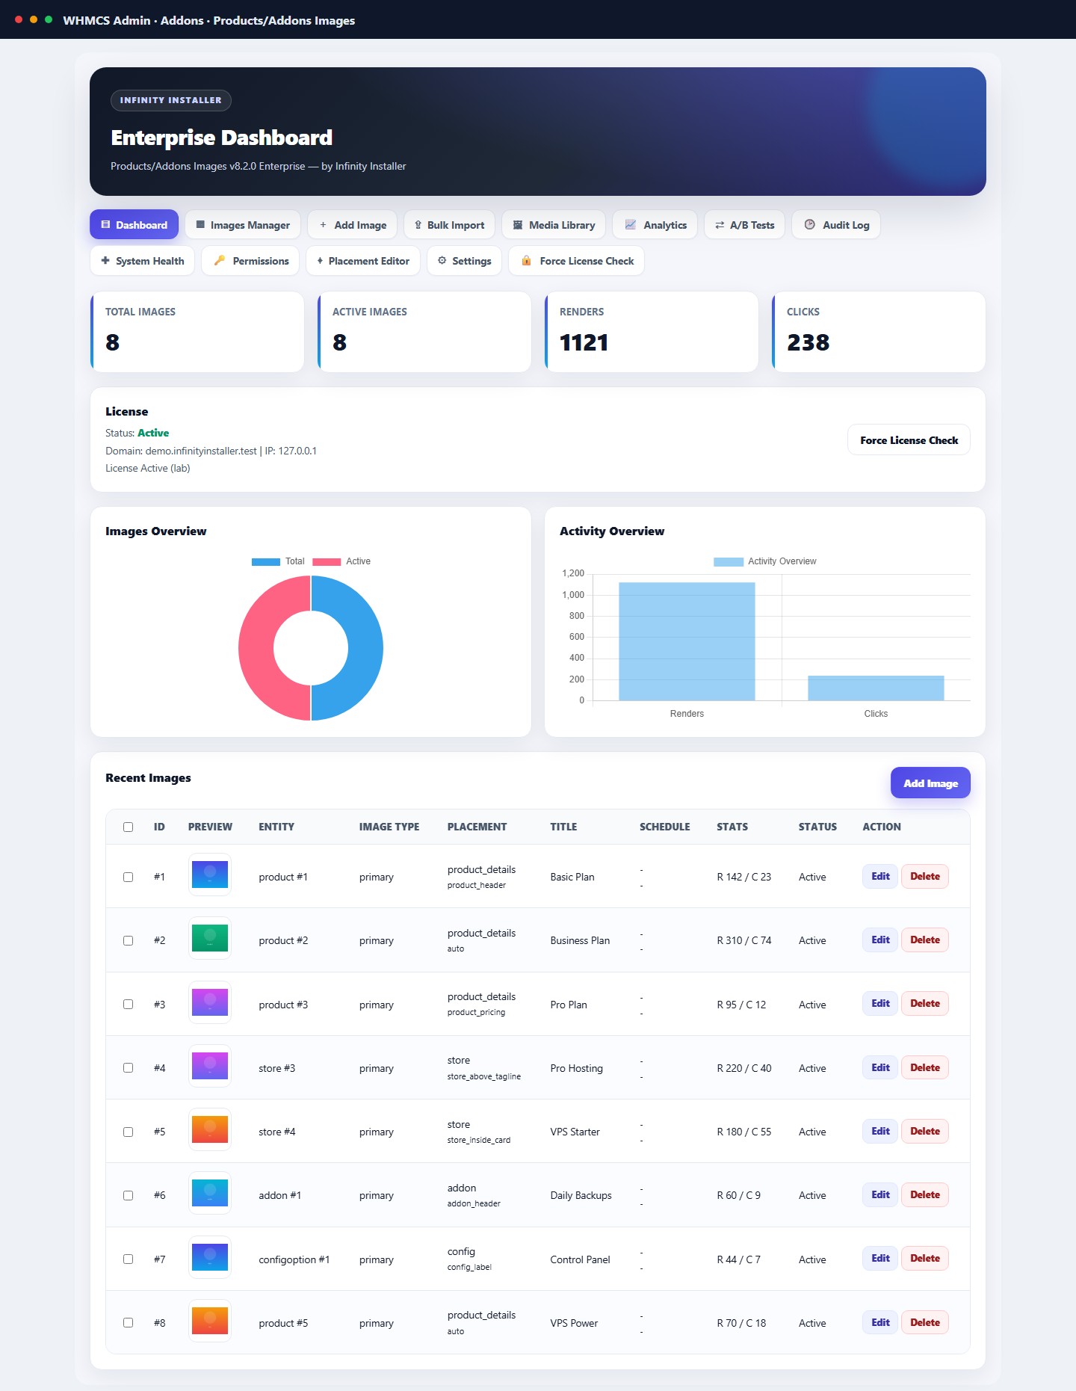This screenshot has width=1076, height=1391.
Task: Click the purple Add Image button
Action: [x=930, y=783]
